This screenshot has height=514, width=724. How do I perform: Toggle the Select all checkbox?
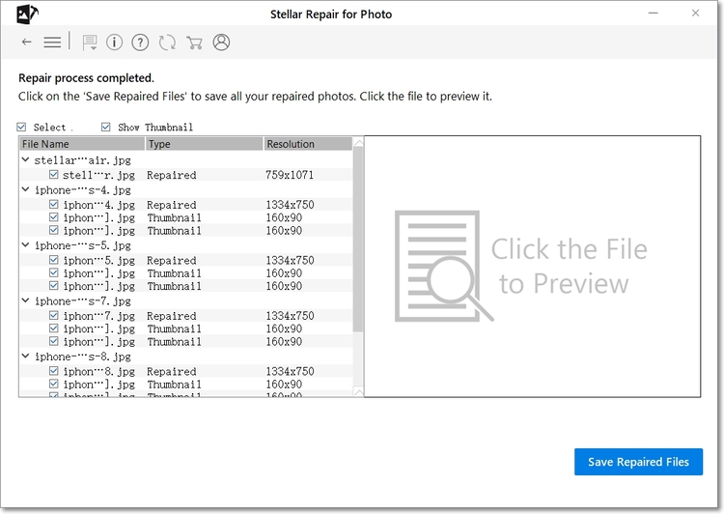pos(22,128)
